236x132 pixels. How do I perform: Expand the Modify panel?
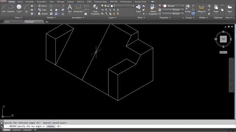click(x=51, y=18)
